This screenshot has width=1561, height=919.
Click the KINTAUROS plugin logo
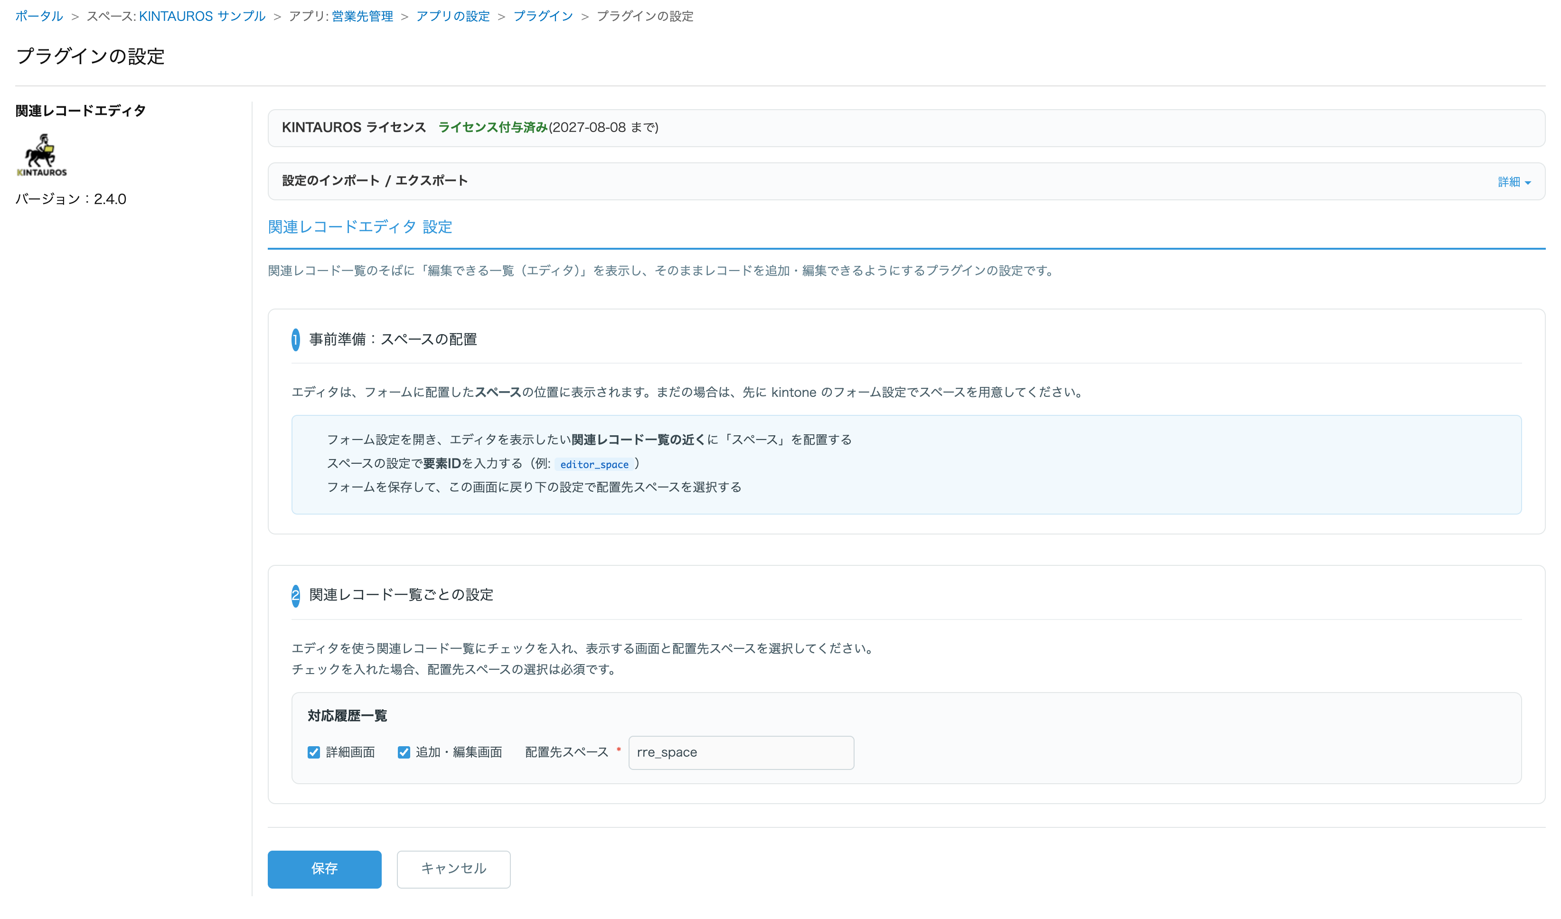42,155
